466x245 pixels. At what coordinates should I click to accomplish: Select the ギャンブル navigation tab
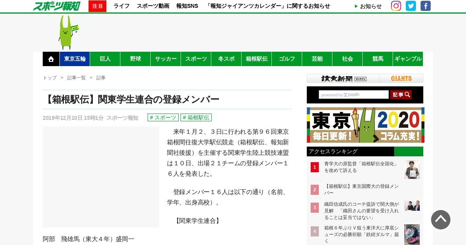pos(408,59)
